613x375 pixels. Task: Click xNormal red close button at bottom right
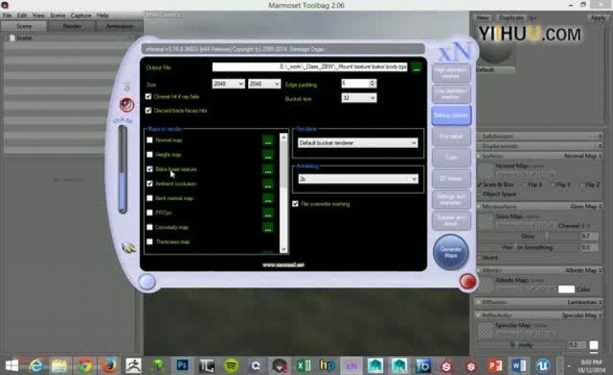pyautogui.click(x=468, y=281)
